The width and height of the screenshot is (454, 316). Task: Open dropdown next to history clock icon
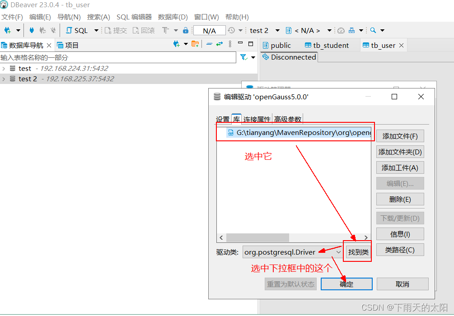(240, 30)
